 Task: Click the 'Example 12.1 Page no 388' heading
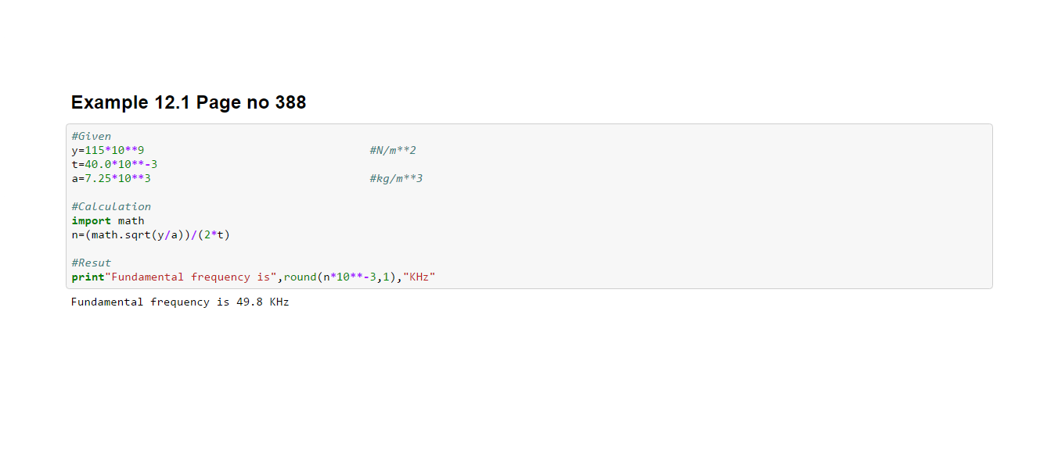(188, 102)
